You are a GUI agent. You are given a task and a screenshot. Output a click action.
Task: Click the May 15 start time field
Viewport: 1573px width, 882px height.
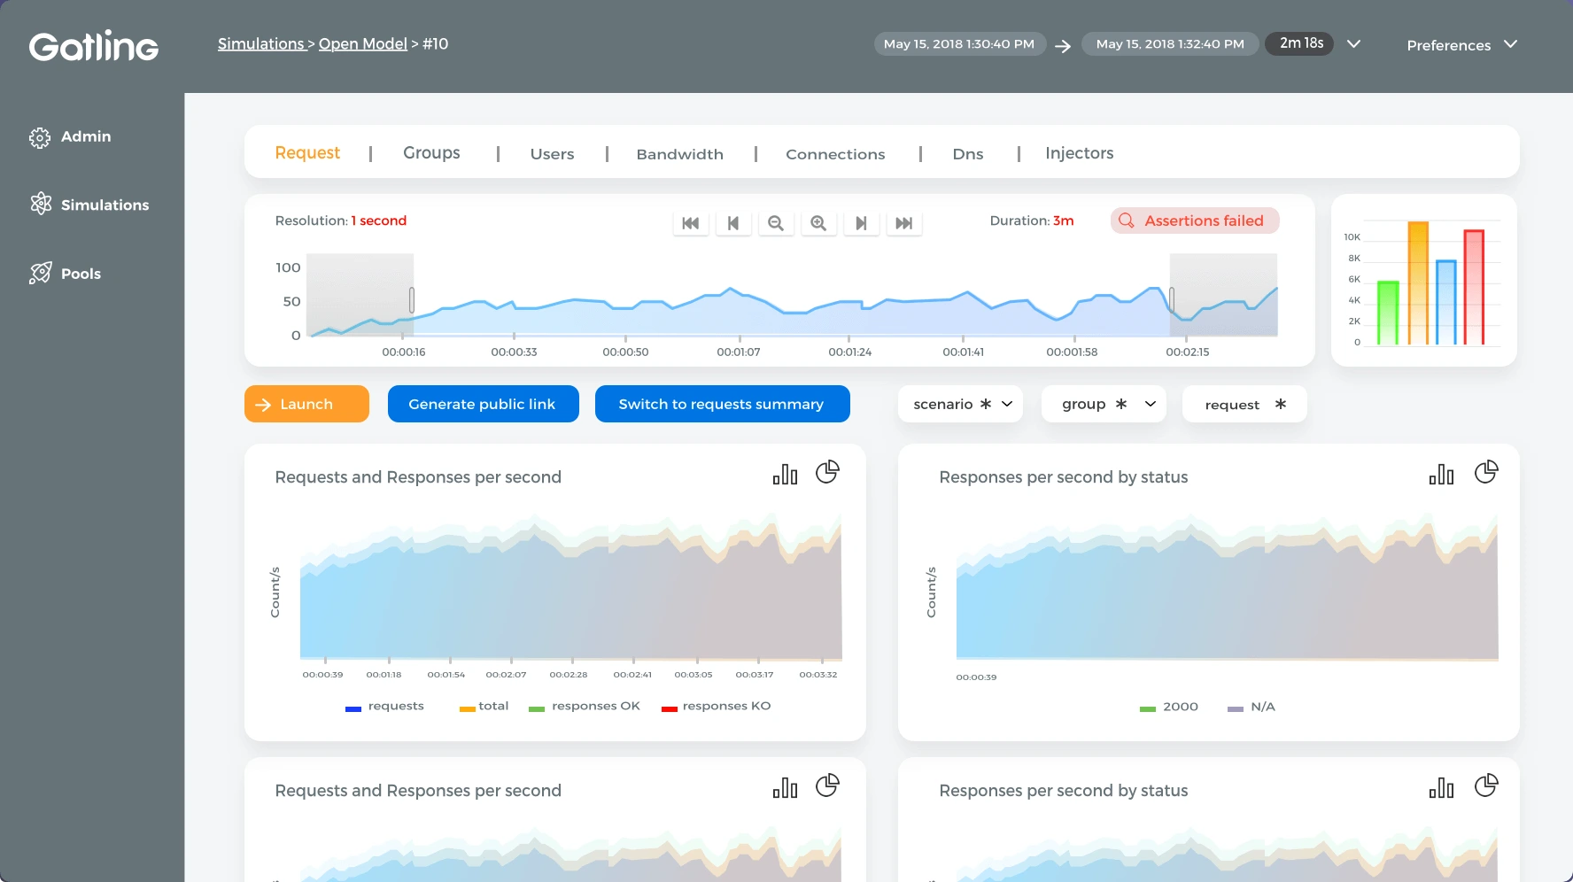pos(960,43)
